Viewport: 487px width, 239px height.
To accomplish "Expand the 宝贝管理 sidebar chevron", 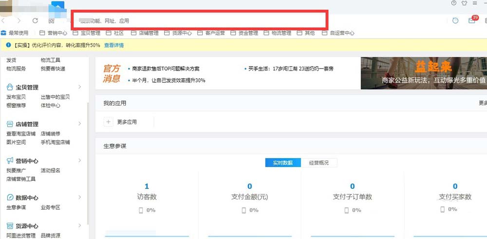I will [79, 87].
